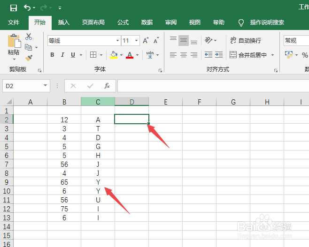The width and height of the screenshot is (309, 247).
Task: Open the 合并后居中 dropdown arrow
Action: click(273, 55)
